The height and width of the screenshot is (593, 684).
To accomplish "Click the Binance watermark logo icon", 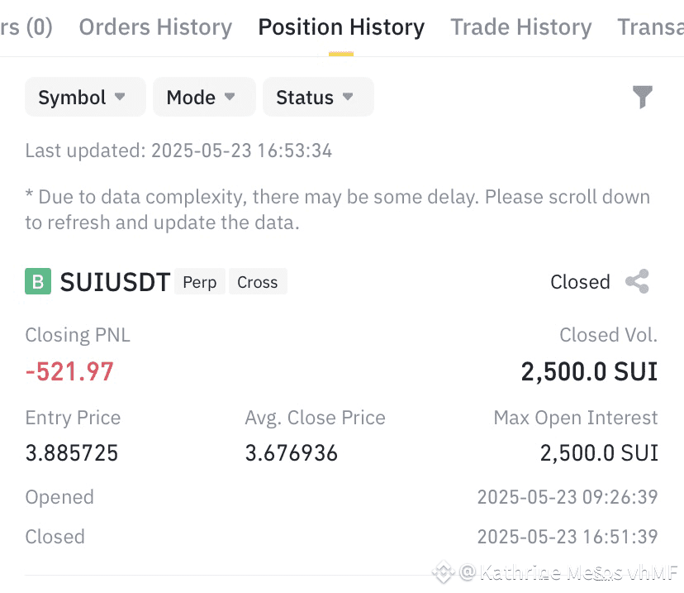I will [x=444, y=571].
